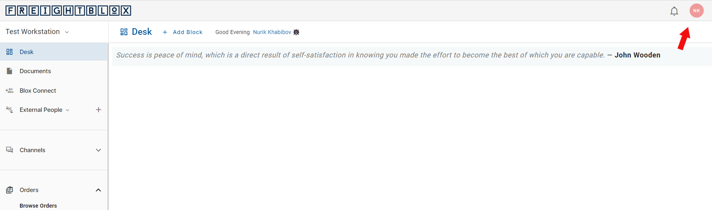Screen dimensions: 712x210
Task: Click the bug icon next to username
Action: (296, 32)
